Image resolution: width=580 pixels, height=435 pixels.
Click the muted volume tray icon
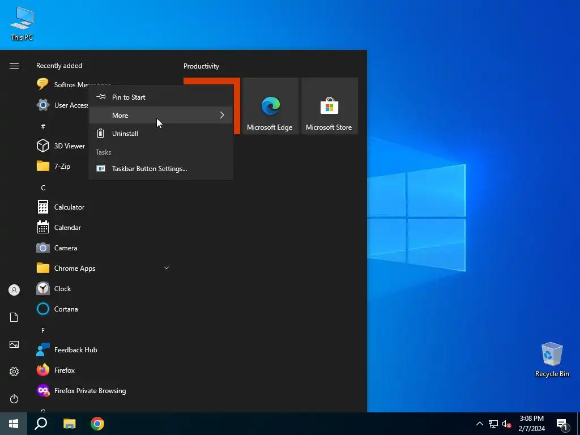coord(506,424)
